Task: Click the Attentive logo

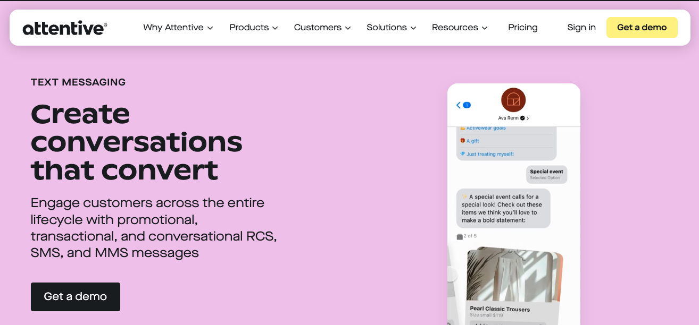Action: pos(63,28)
